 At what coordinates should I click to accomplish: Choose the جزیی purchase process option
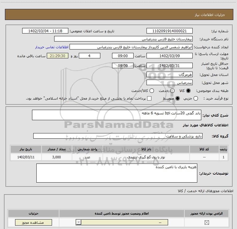coord(195,98)
